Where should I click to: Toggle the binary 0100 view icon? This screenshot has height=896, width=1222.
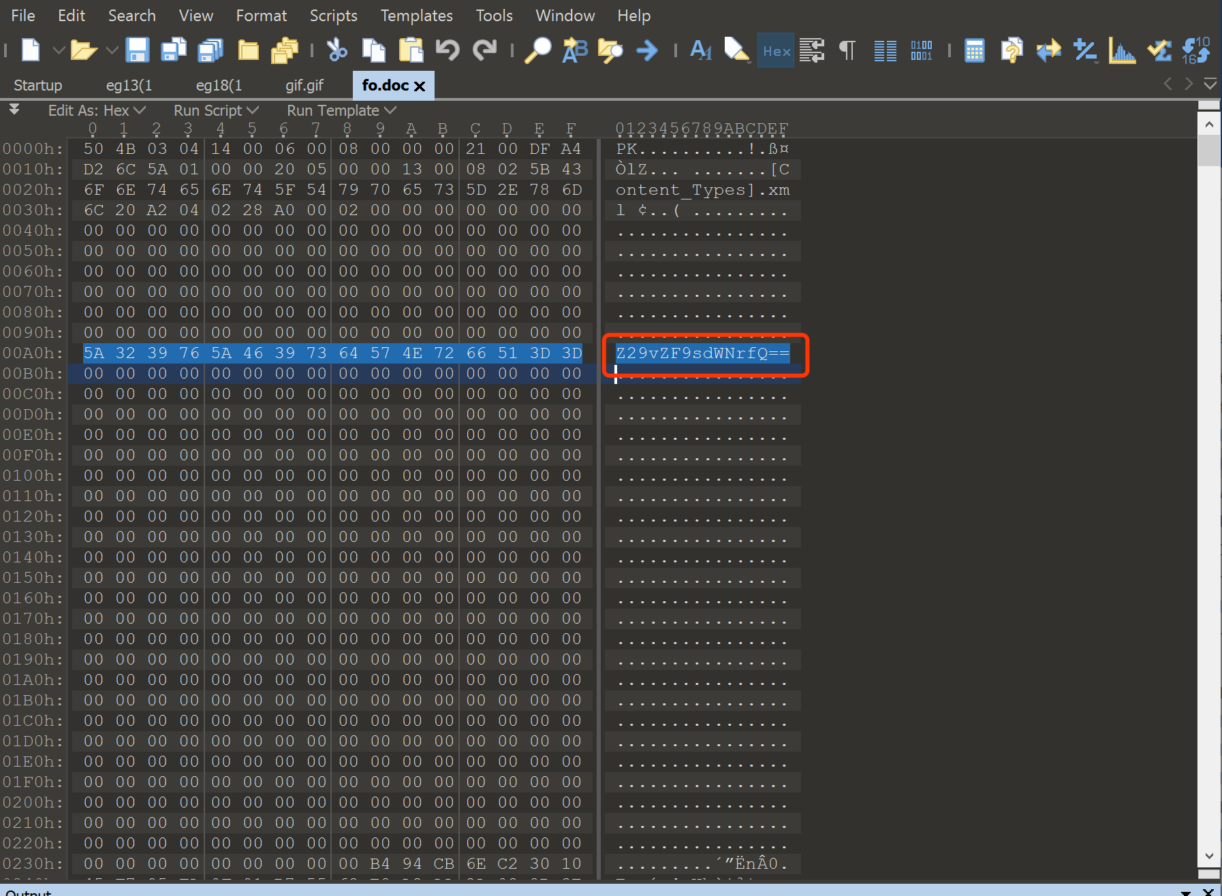click(921, 50)
